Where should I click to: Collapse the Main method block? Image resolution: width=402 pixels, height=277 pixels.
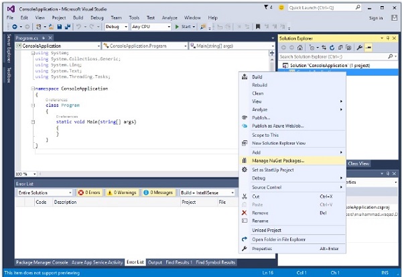pos(33,122)
